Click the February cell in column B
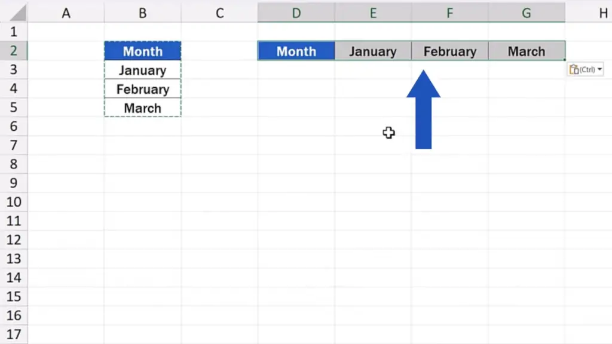 (x=142, y=89)
